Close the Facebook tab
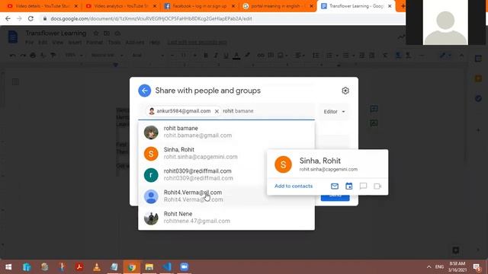Viewport: 488px width, 274px height. tap(233, 6)
